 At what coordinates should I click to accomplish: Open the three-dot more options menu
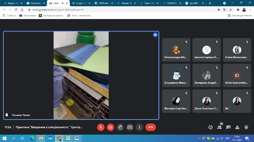139,127
